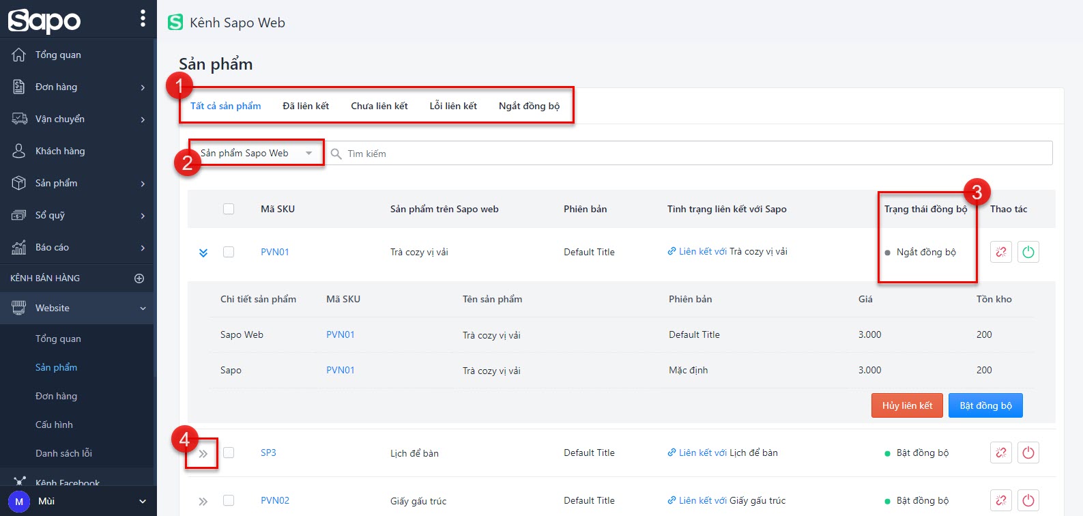
Task: Click the Hủy liên kết button
Action: [907, 405]
